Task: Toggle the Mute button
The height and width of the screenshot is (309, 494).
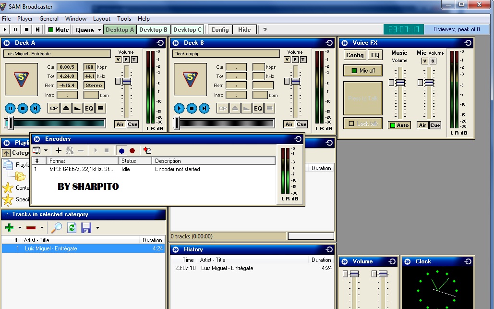Action: 58,30
